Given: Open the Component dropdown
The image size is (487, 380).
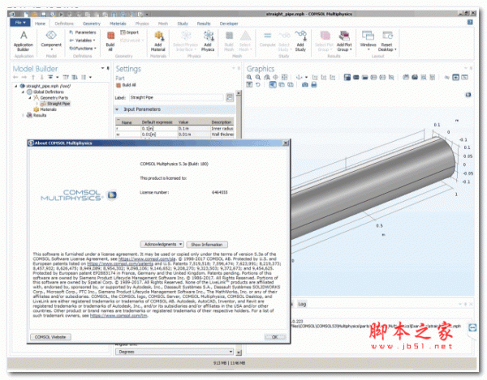Looking at the screenshot, I should pyautogui.click(x=51, y=41).
